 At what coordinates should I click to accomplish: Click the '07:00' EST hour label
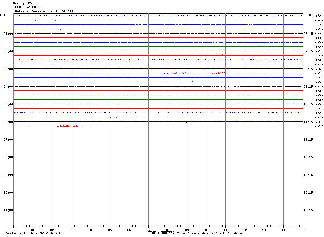click(x=8, y=140)
